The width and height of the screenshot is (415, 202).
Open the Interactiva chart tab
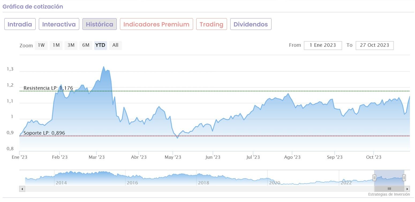point(59,24)
